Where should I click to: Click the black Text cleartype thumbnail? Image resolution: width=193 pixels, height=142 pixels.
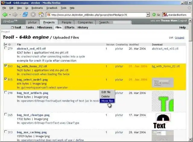(162, 121)
